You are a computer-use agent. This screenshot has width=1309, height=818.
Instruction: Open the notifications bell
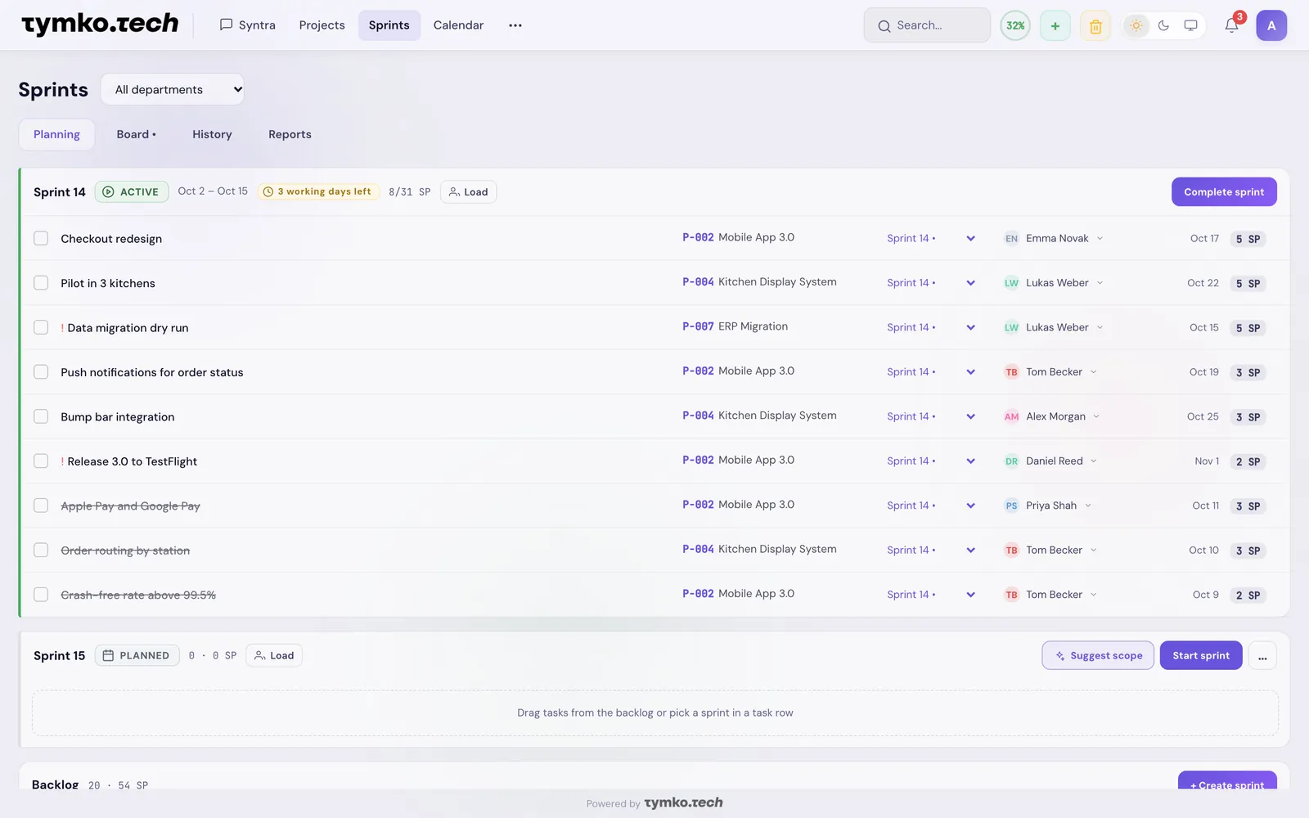pyautogui.click(x=1231, y=25)
